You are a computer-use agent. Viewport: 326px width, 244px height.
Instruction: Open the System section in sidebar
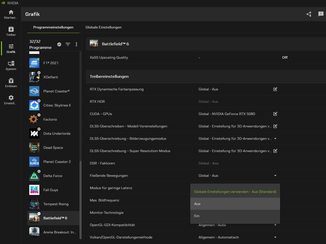tap(11, 65)
